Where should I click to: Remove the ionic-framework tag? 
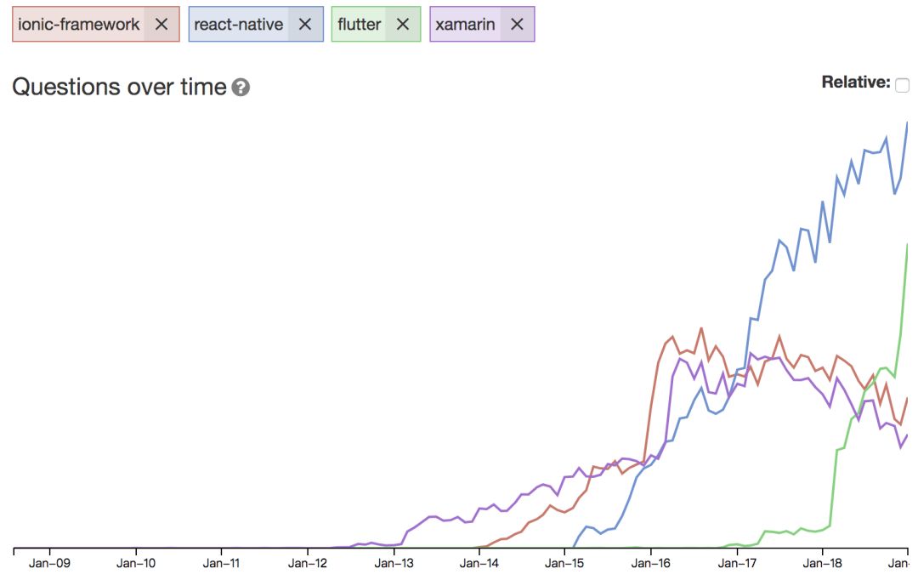coord(161,25)
